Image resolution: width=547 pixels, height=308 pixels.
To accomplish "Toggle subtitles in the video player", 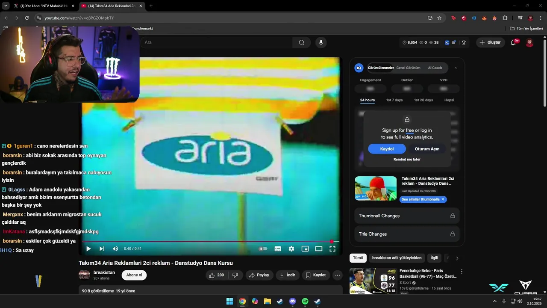I will pyautogui.click(x=277, y=249).
